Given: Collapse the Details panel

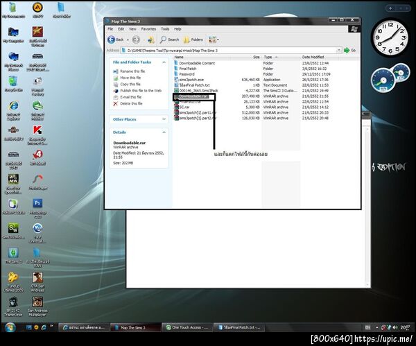Looking at the screenshot, I should 164,132.
